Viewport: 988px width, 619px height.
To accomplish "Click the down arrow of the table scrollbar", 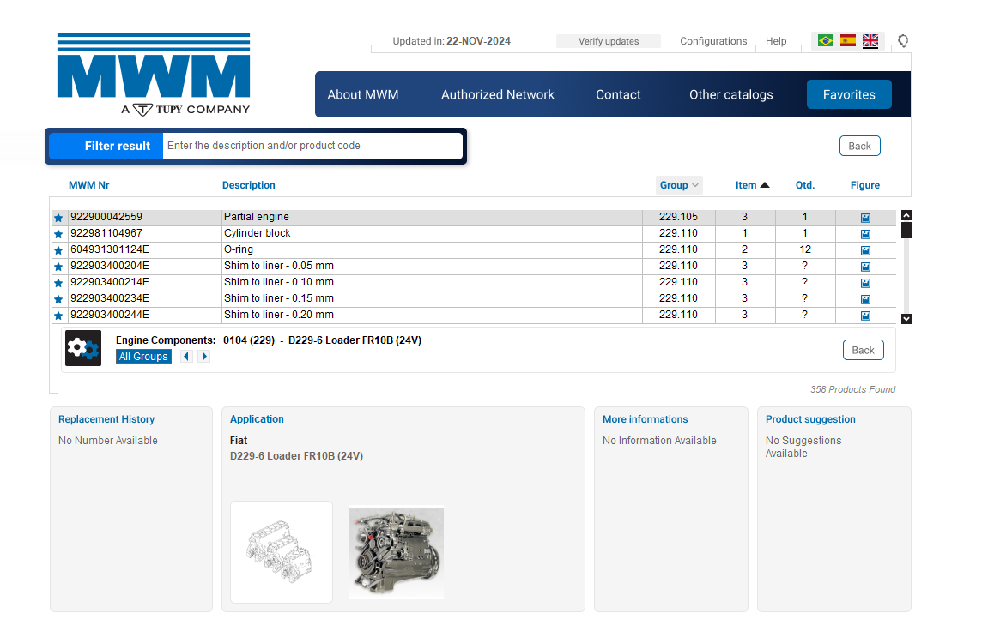I will 906,318.
